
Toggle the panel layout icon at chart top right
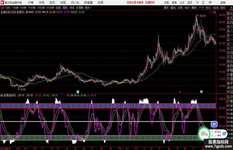(x=214, y=12)
